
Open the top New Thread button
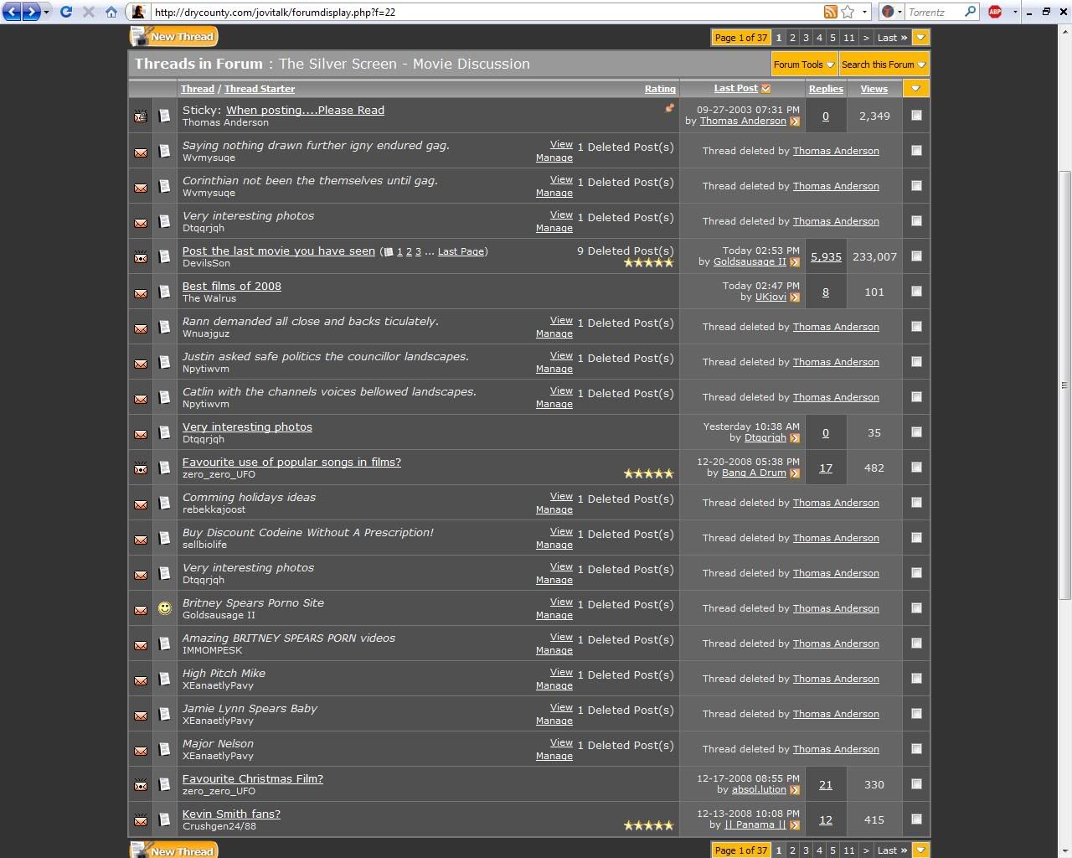pos(174,37)
